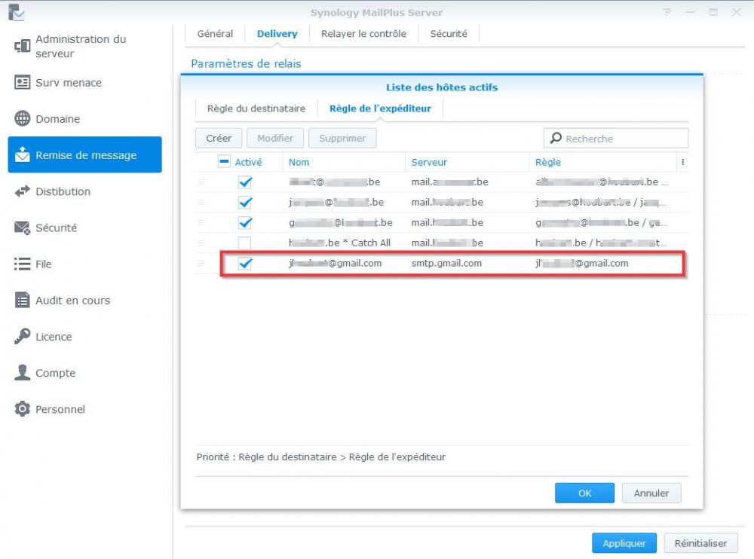Screen dimensions: 754x559
Task: Select the Surv menace sidebar icon
Action: 22,82
